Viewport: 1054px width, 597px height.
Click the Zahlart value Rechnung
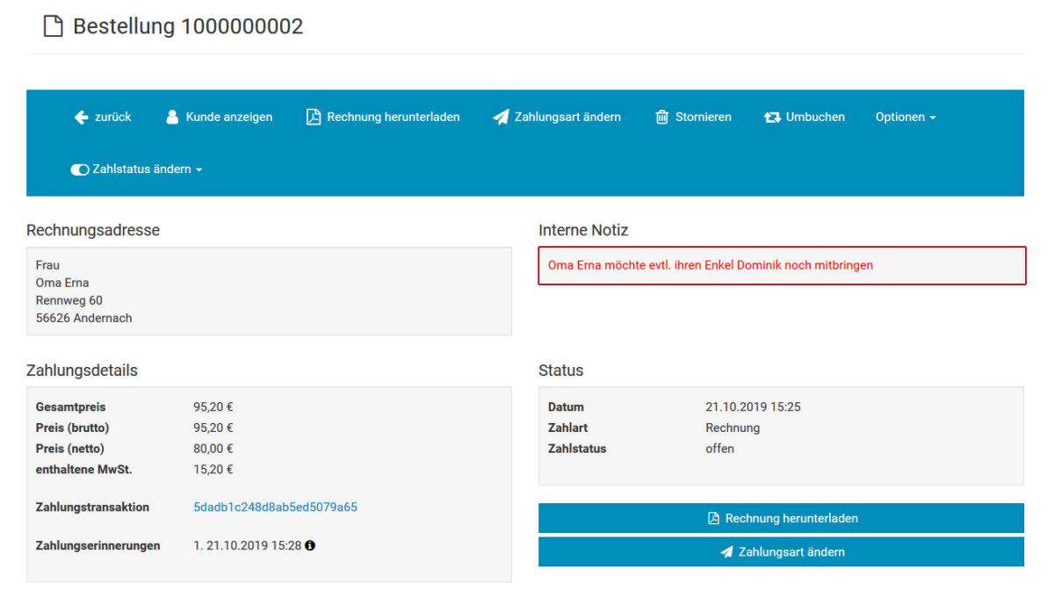tap(733, 428)
